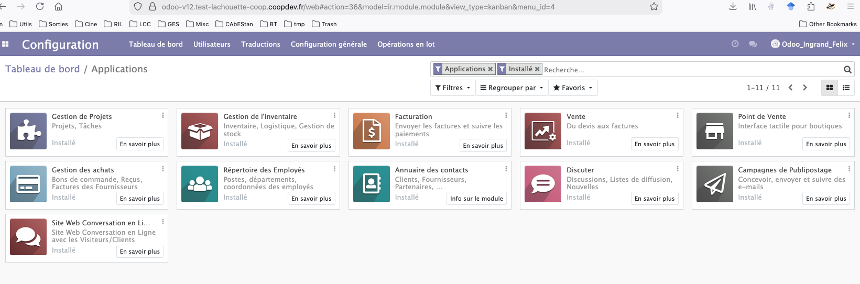Click the Gestion de Projets puzzle icon
Image resolution: width=860 pixels, height=284 pixels.
point(28,131)
